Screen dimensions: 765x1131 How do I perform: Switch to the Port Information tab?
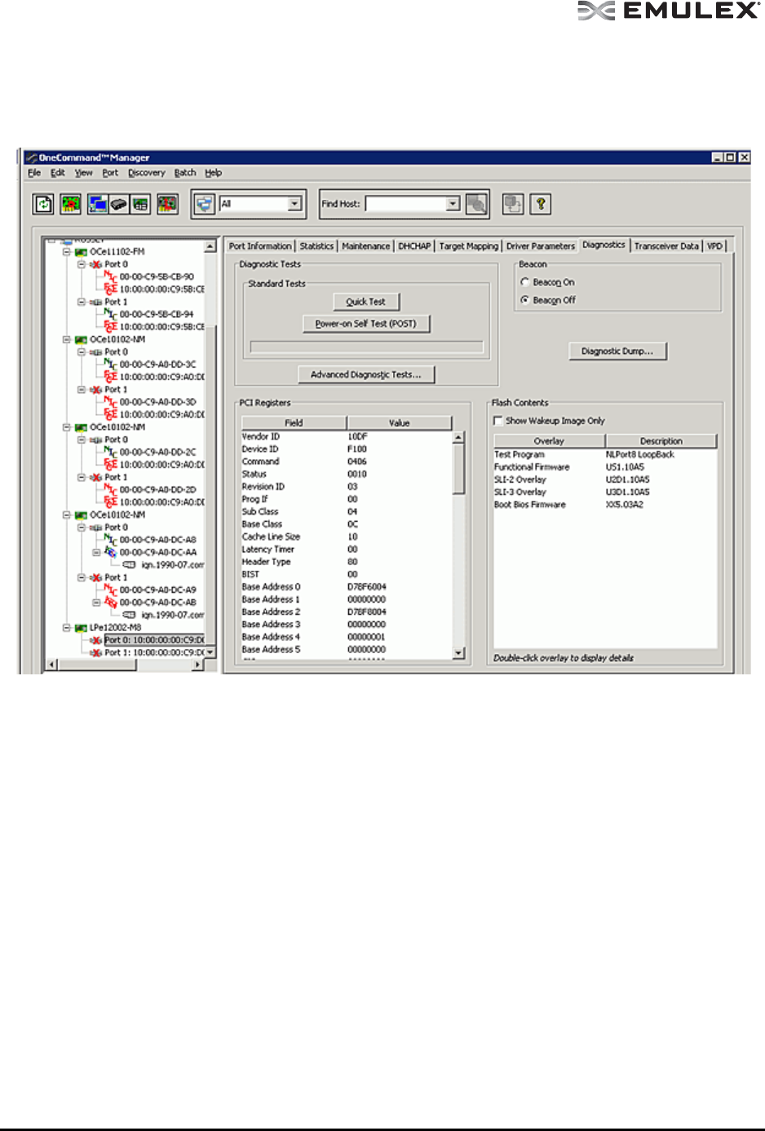point(260,246)
